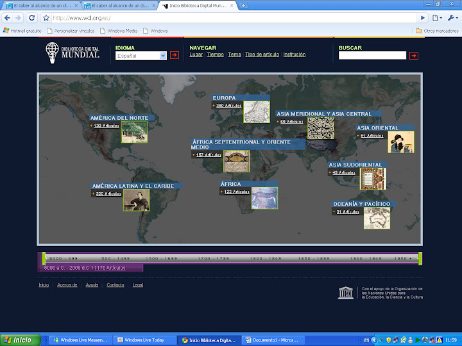Click the Go arrow beside the address bar
Screen dimensions: 462x346
point(422,18)
